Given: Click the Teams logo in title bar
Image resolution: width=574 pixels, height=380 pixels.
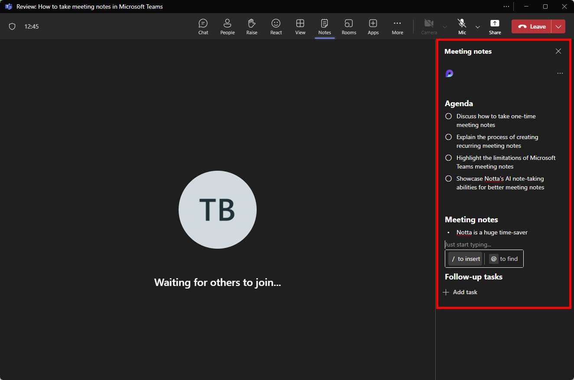Looking at the screenshot, I should (8, 6).
